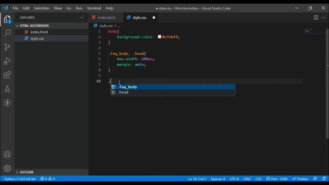Switch to the style.css tab

tap(140, 17)
